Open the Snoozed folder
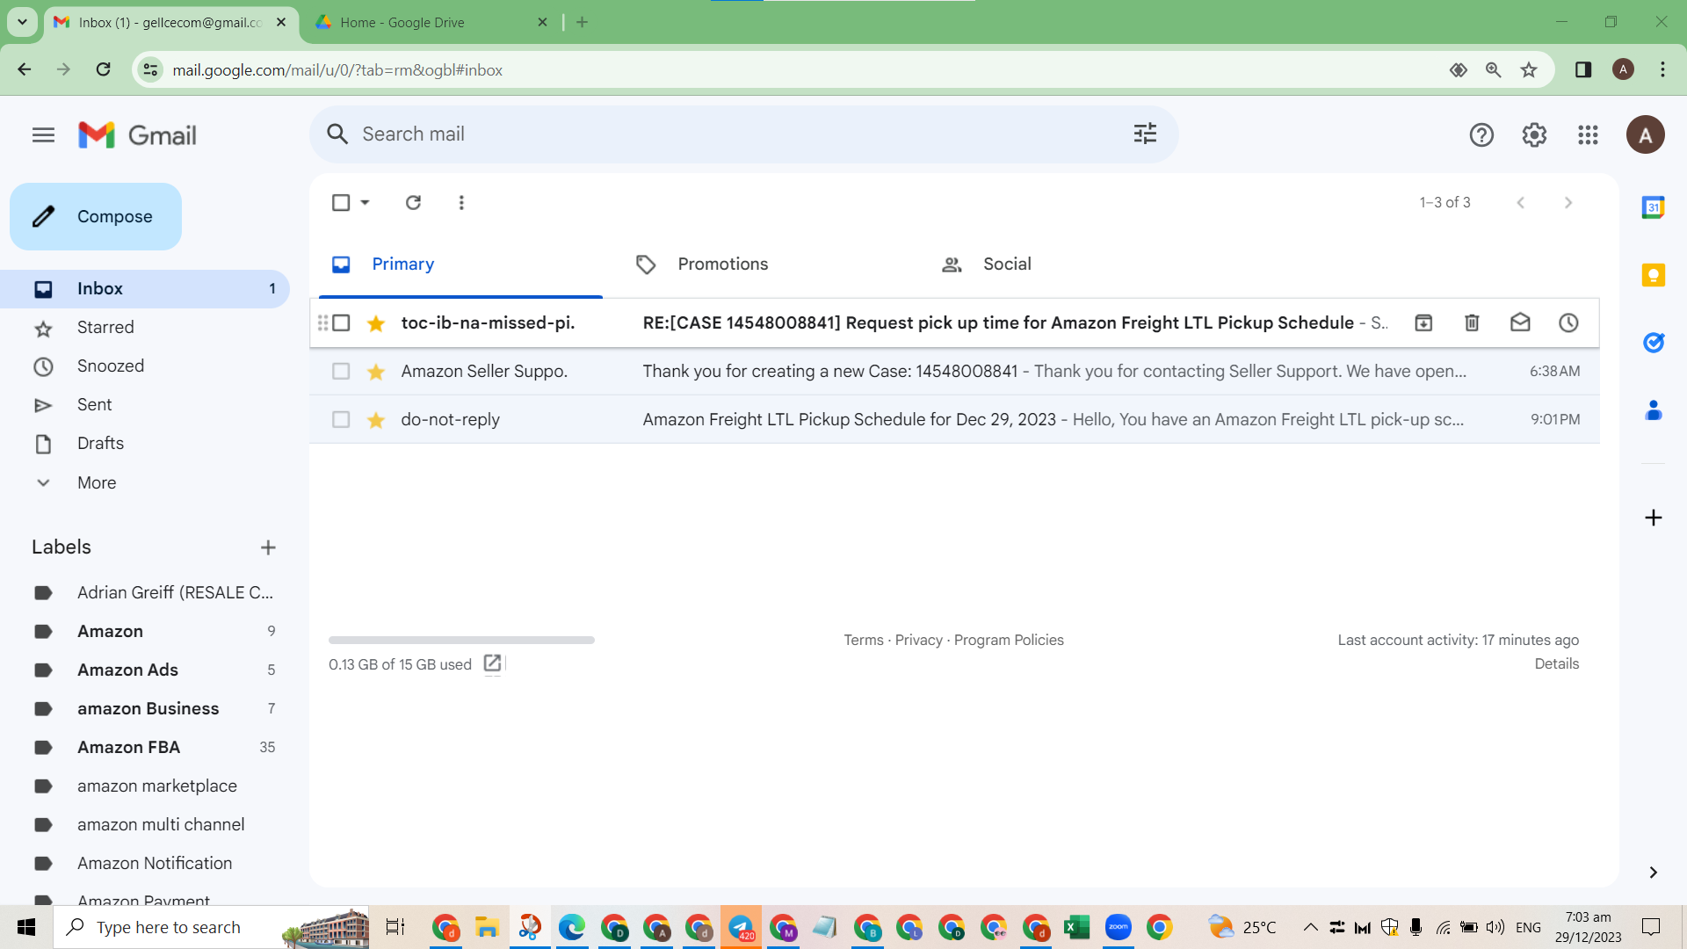Screen dimensions: 1687x949 145,366
